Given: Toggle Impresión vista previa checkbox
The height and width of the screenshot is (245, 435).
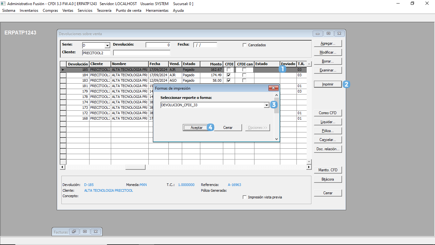Looking at the screenshot, I should [x=245, y=197].
